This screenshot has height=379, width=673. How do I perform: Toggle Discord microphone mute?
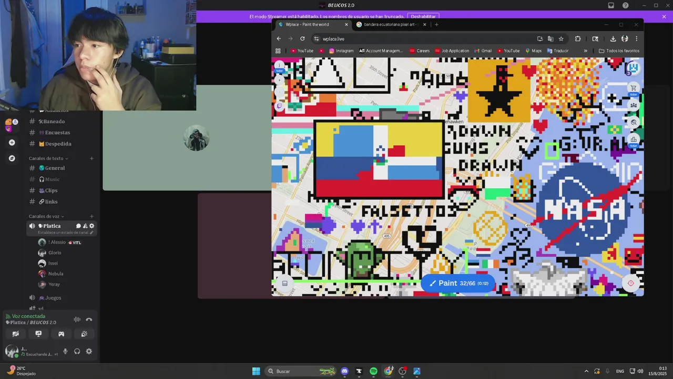coord(65,352)
